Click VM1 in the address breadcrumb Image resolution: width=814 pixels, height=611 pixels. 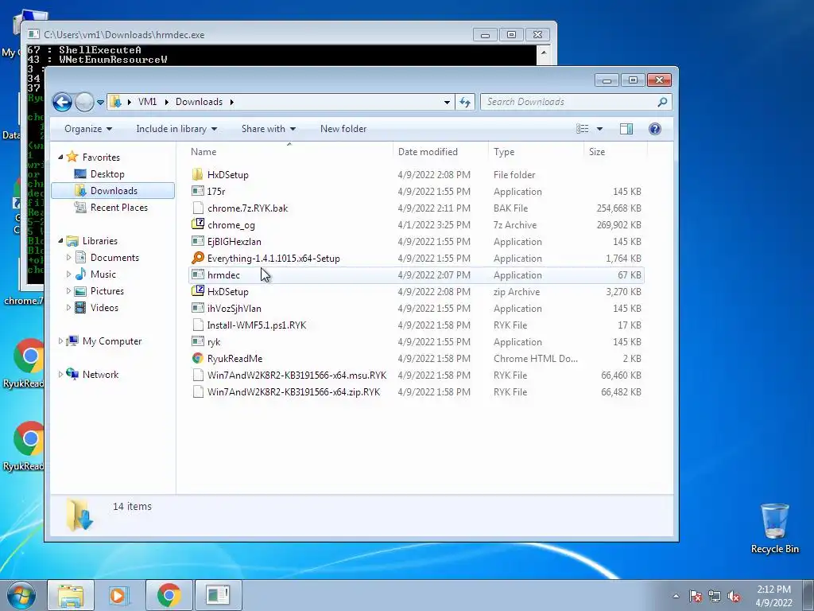(147, 102)
